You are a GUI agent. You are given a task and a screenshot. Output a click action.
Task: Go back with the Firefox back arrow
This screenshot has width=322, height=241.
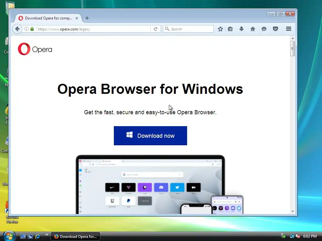(x=17, y=29)
